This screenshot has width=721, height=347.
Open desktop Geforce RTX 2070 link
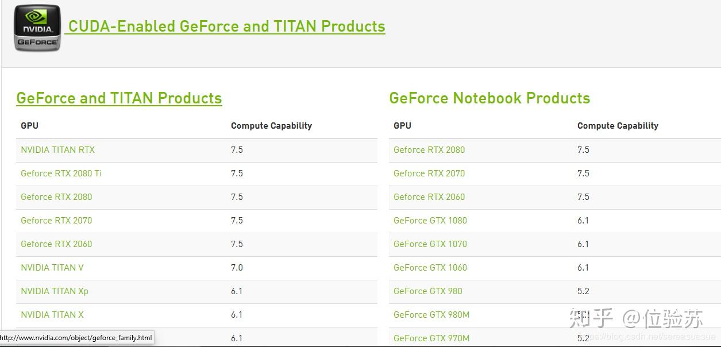(56, 221)
